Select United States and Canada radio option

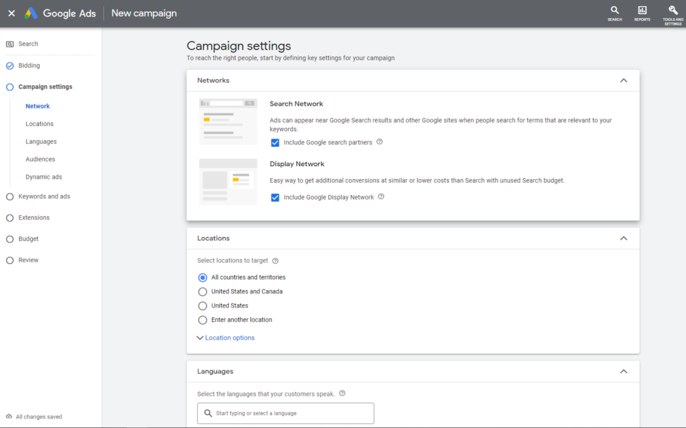click(x=203, y=291)
